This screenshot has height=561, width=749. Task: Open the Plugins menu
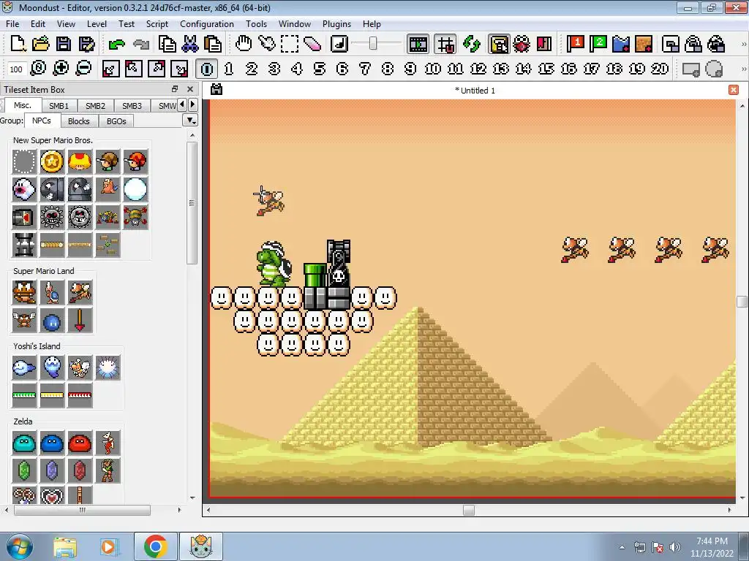[336, 24]
